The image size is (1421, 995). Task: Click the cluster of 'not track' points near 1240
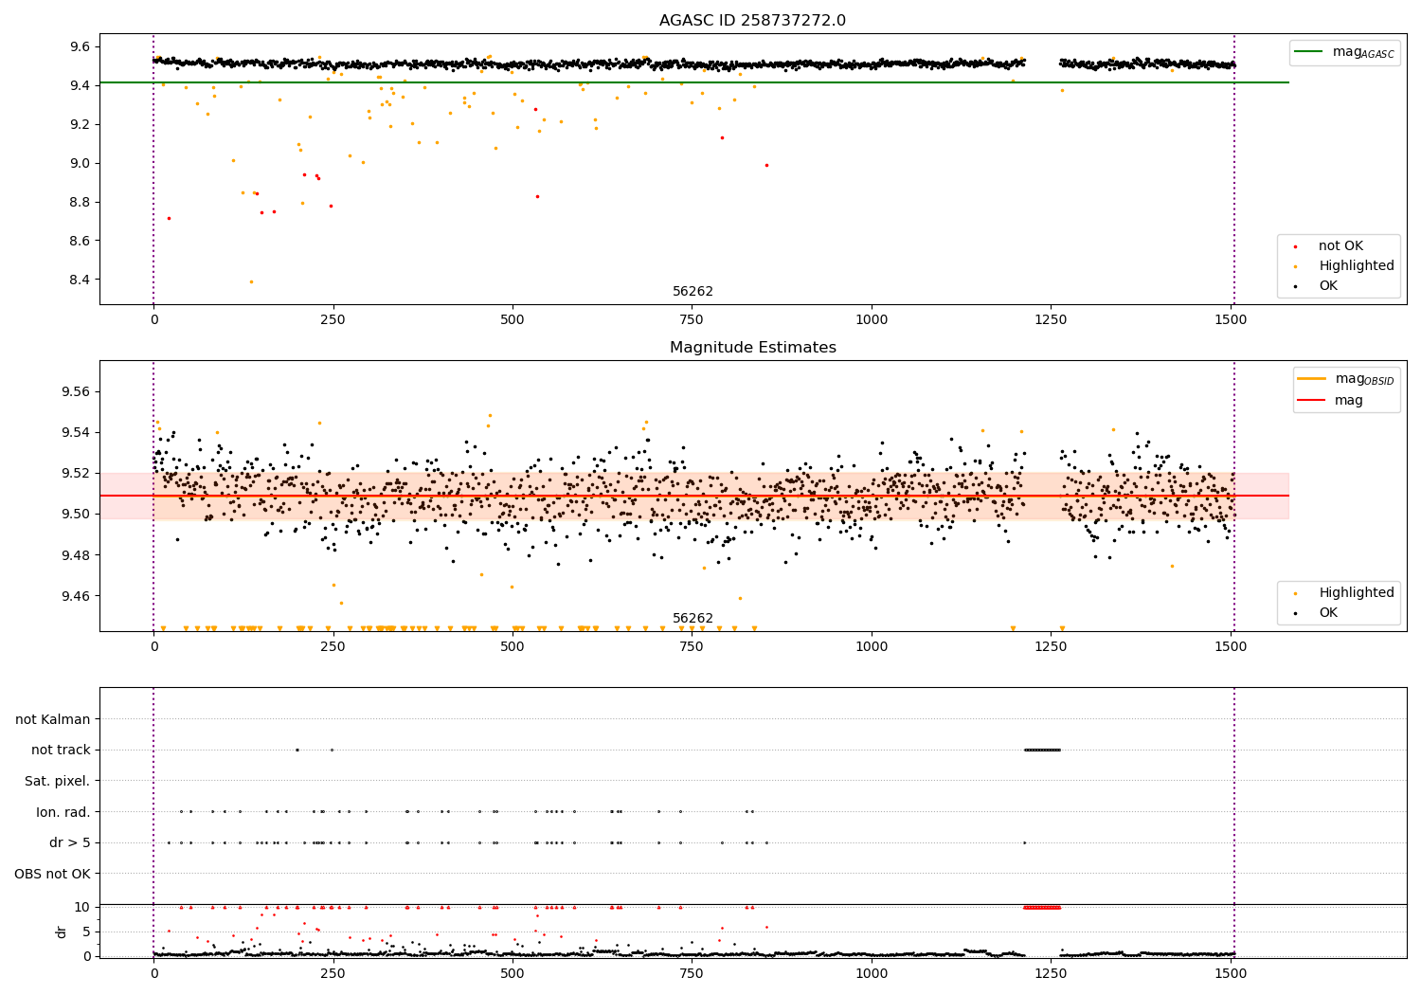point(1042,751)
